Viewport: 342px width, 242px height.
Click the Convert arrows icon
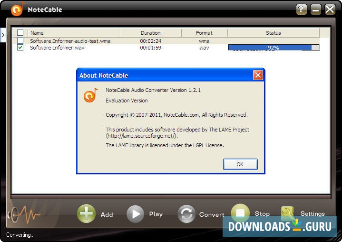(x=186, y=214)
